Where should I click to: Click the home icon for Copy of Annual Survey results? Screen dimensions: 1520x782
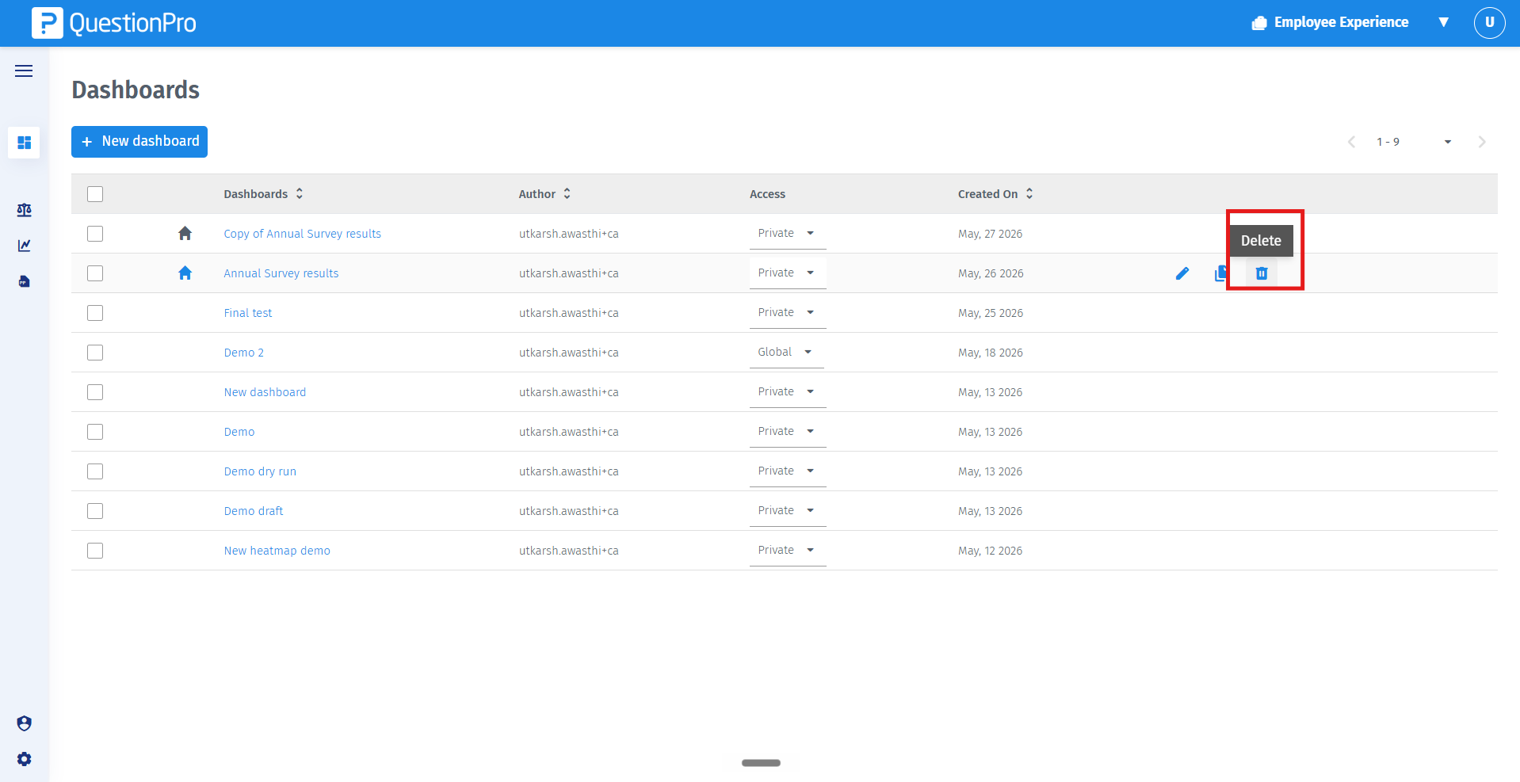click(x=185, y=233)
